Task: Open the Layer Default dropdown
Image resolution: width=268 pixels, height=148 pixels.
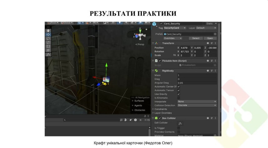Action: coord(206,28)
